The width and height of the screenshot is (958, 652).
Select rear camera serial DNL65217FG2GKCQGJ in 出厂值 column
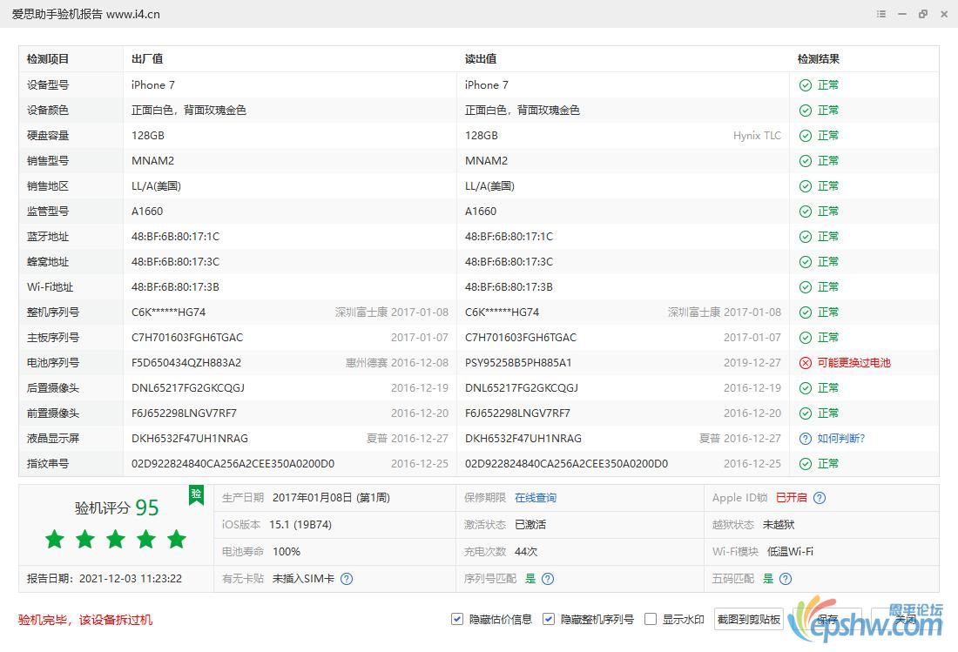pyautogui.click(x=188, y=388)
